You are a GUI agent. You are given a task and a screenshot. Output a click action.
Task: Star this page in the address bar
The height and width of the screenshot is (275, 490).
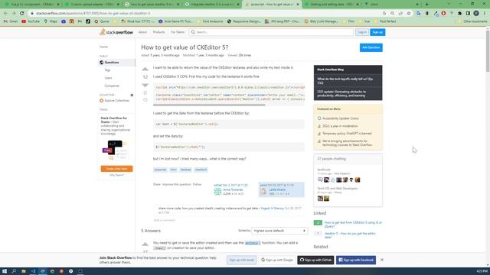(408, 14)
